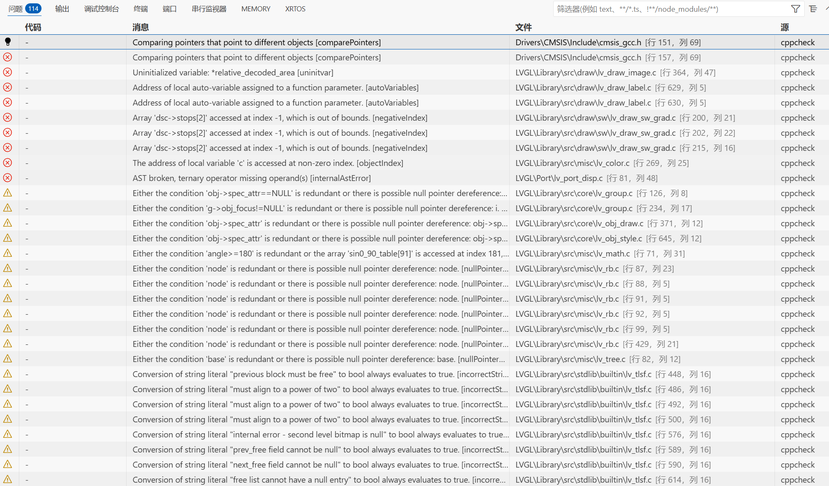Viewport: 829px width, 486px height.
Task: Click the 114 problems count badge
Action: 33,8
